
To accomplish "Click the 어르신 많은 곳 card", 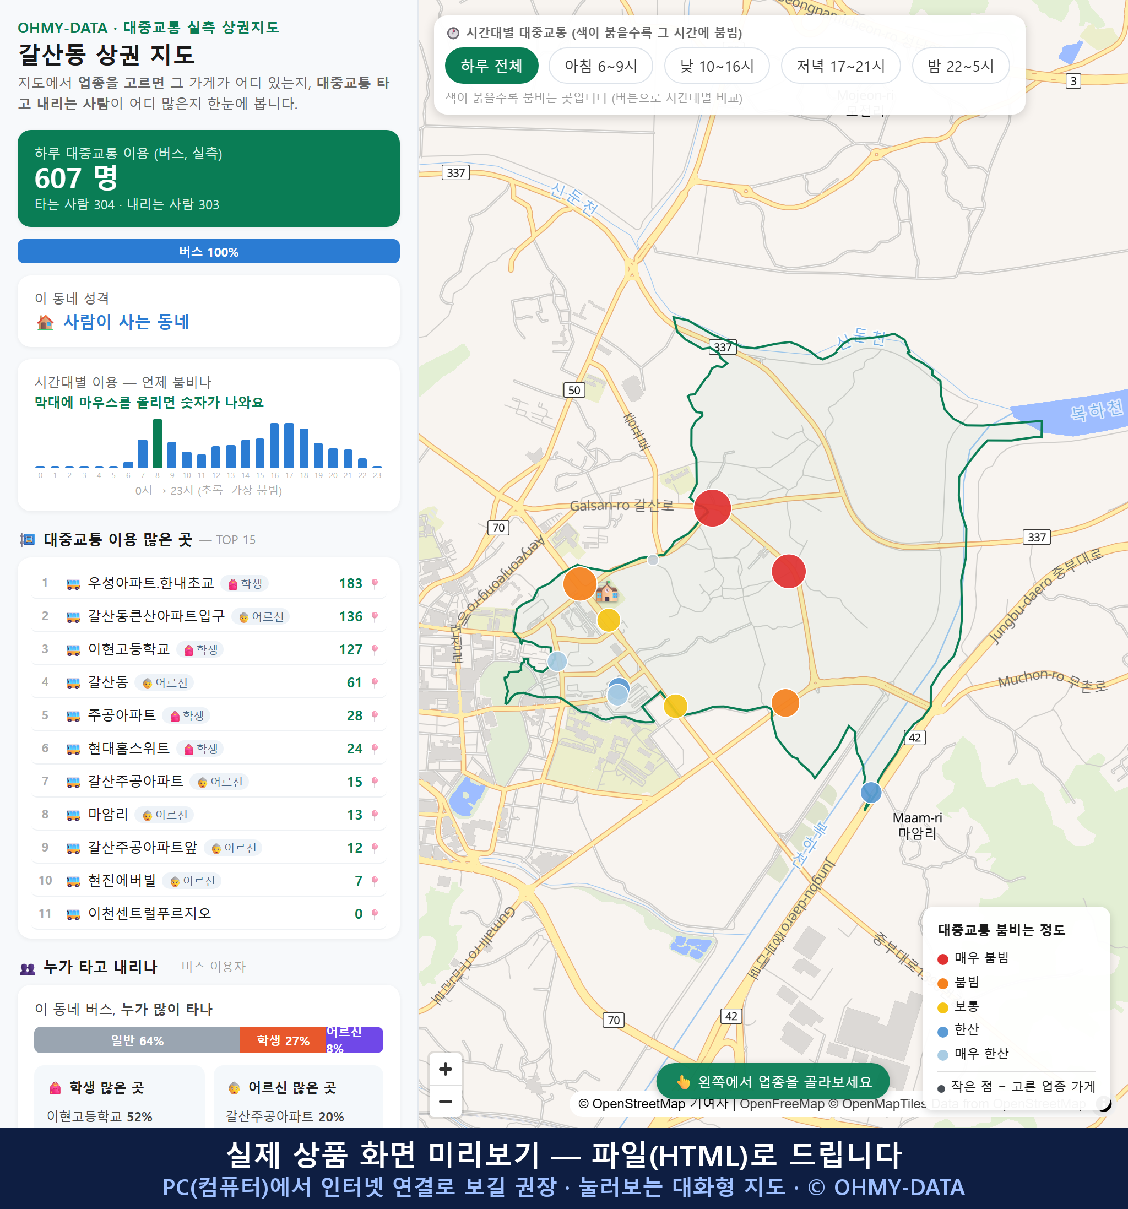I will click(299, 1097).
